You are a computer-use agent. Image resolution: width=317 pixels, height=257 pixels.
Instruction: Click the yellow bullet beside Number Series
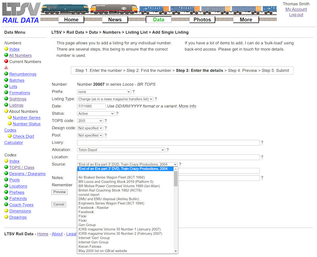[10, 118]
